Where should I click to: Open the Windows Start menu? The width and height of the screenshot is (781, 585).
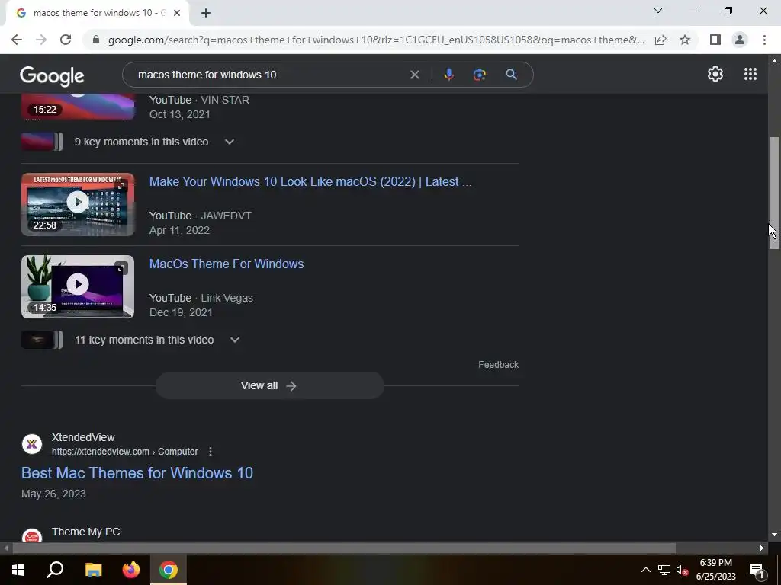[x=18, y=570]
